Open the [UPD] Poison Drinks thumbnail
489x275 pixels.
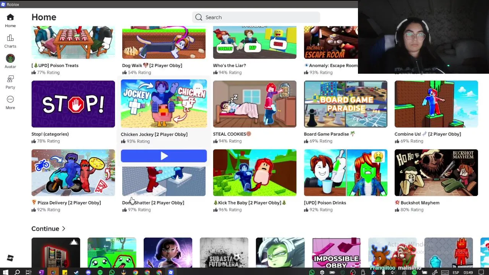(x=345, y=173)
